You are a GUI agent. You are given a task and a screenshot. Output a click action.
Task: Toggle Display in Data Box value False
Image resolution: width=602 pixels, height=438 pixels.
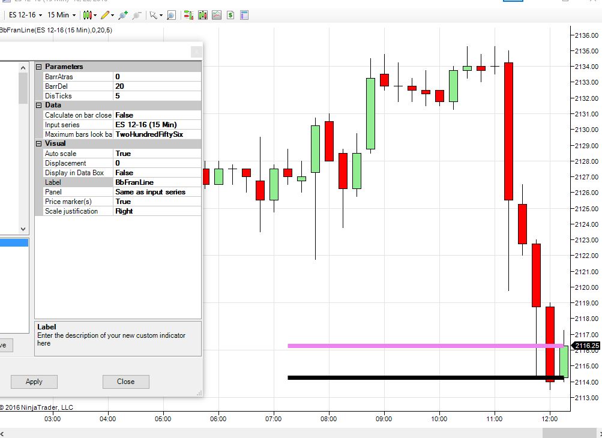tap(157, 173)
